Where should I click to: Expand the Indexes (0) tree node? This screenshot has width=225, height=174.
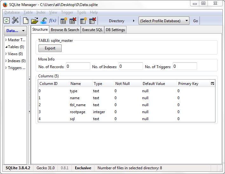(x=6, y=61)
